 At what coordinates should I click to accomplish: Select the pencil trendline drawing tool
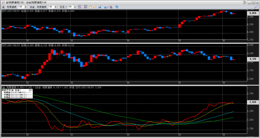click(x=95, y=7)
